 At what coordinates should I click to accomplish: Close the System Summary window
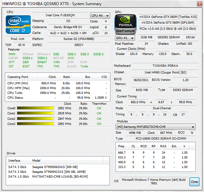(200, 4)
